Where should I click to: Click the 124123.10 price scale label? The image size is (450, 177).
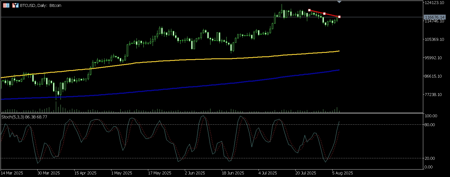(434, 3)
